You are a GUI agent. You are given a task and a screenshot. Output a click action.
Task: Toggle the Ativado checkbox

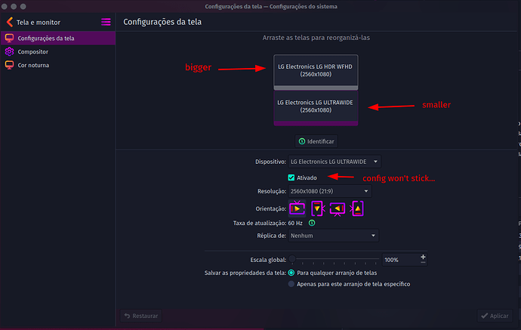click(x=291, y=177)
